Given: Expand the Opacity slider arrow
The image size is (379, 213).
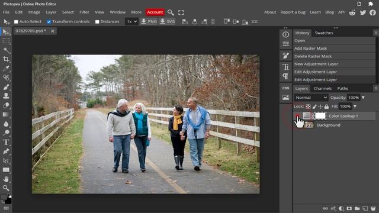Looking at the screenshot, I should pos(363,98).
